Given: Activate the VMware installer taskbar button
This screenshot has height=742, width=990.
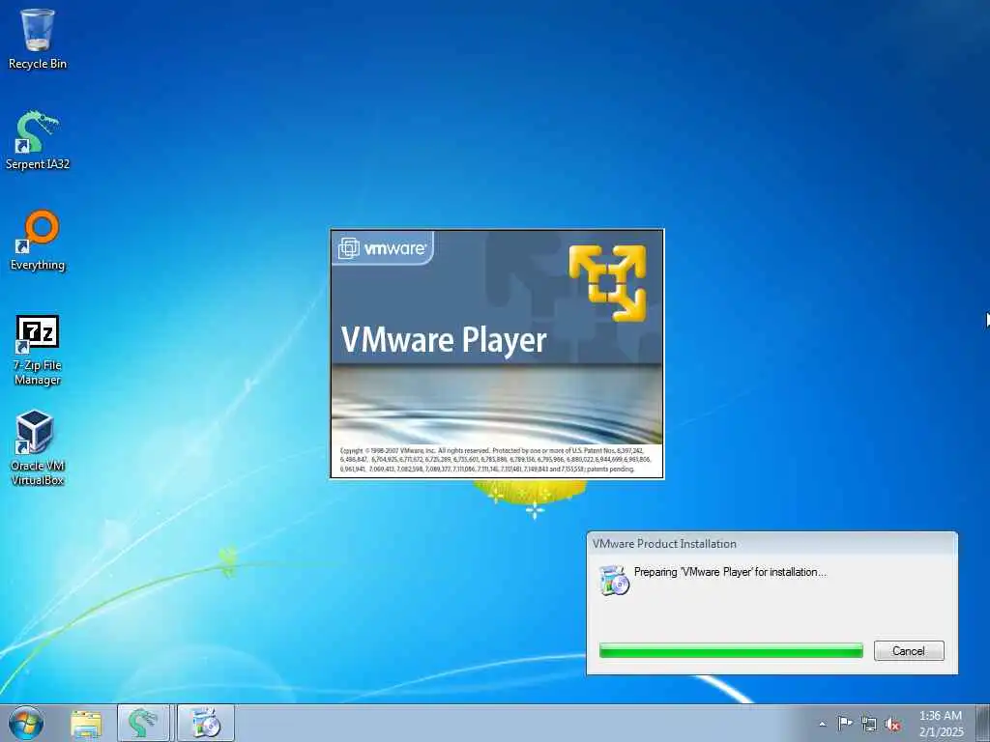Looking at the screenshot, I should (205, 723).
